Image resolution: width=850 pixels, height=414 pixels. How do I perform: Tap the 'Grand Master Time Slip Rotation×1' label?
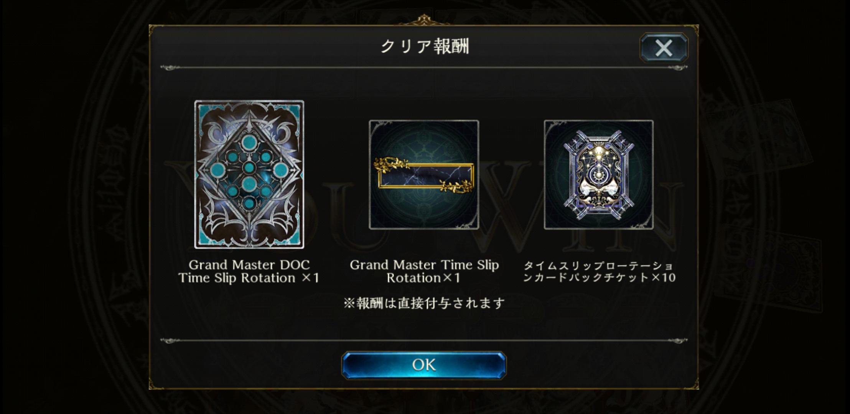[424, 271]
